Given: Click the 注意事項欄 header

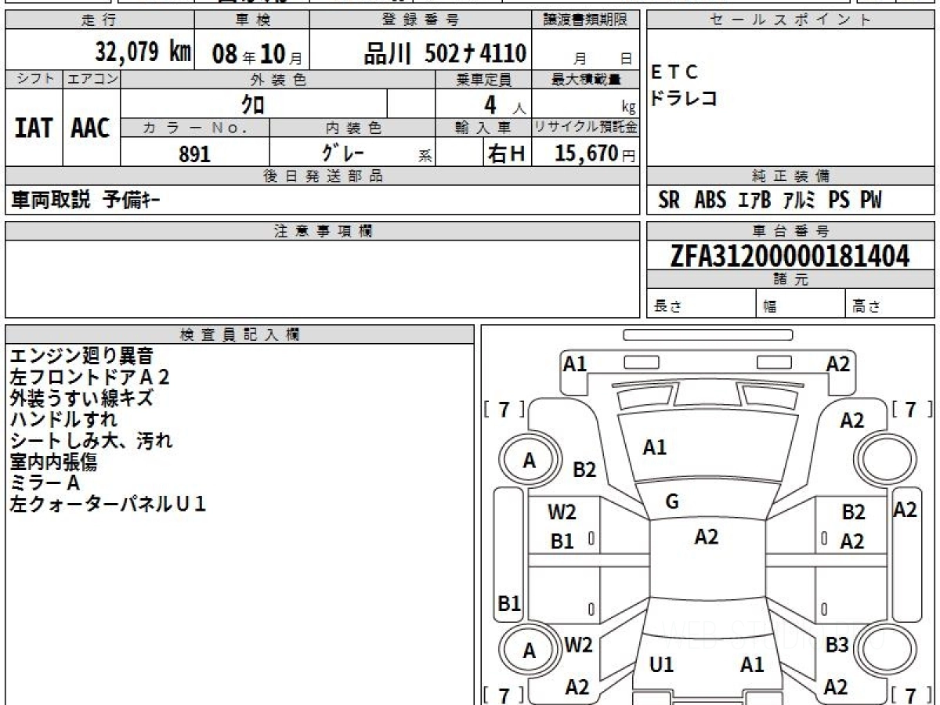Looking at the screenshot, I should point(322,231).
